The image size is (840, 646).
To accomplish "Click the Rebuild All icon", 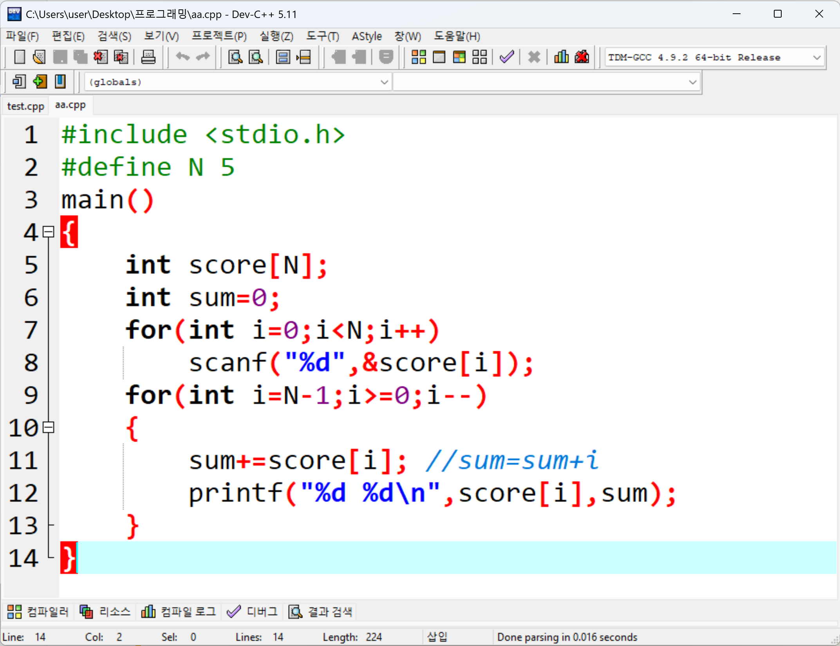I will pos(480,57).
